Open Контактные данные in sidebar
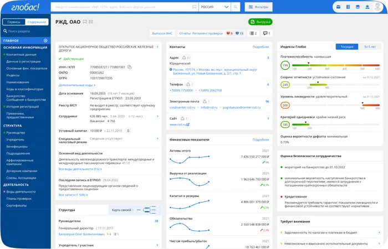 (21, 54)
